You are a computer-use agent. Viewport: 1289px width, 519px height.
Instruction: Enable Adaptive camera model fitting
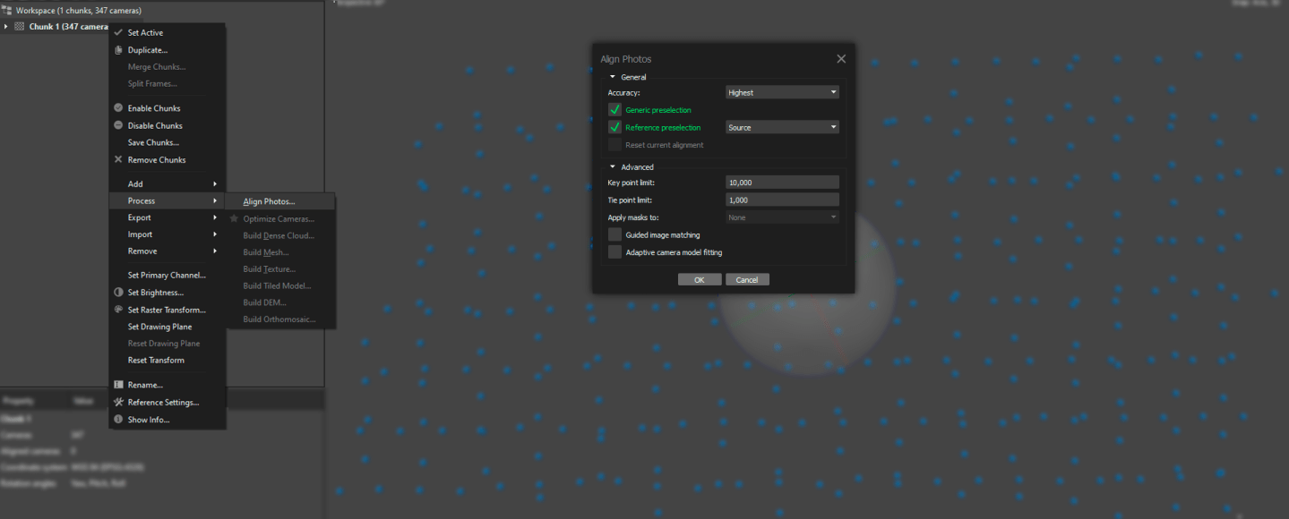click(x=614, y=252)
